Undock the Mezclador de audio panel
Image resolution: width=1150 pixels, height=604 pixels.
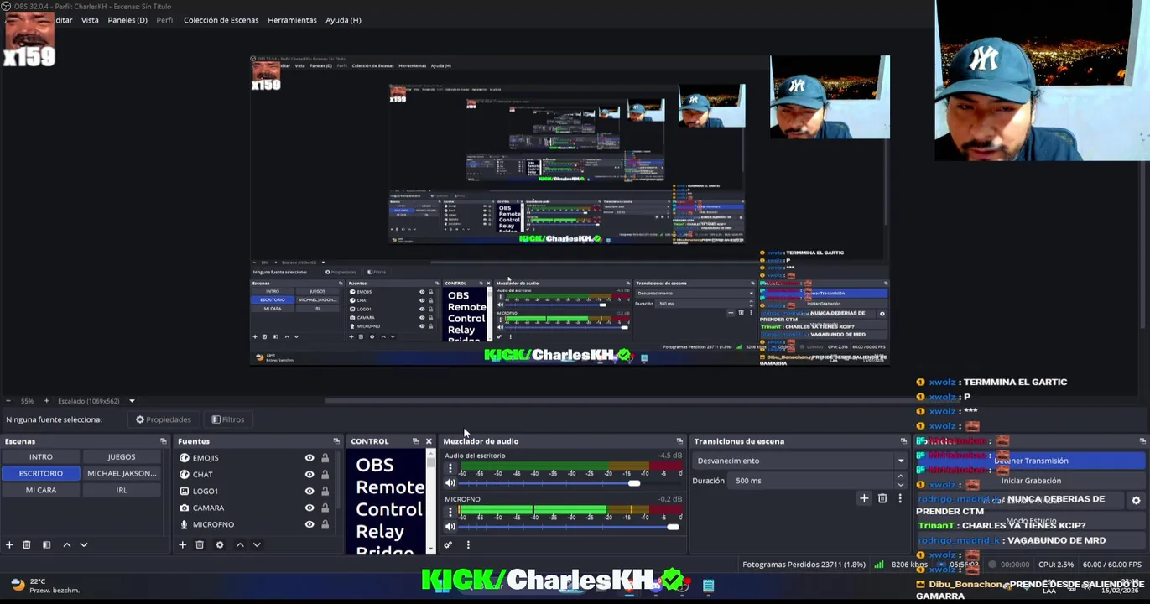click(x=679, y=441)
